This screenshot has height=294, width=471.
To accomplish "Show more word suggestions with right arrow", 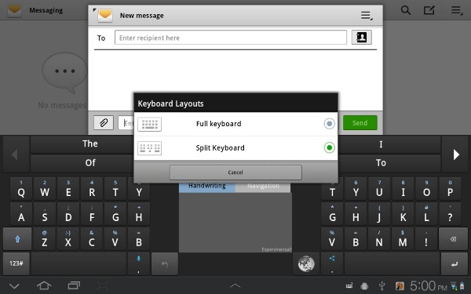I will (x=456, y=154).
